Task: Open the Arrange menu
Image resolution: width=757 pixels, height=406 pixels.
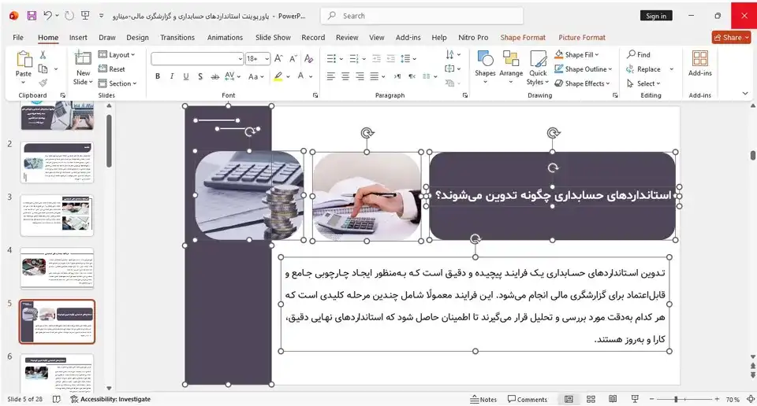Action: pyautogui.click(x=511, y=68)
